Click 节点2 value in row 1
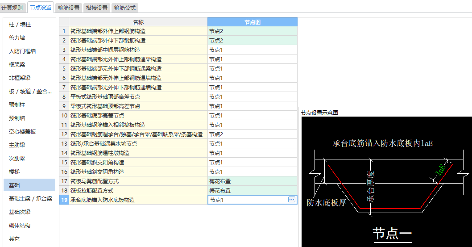 (x=253, y=31)
